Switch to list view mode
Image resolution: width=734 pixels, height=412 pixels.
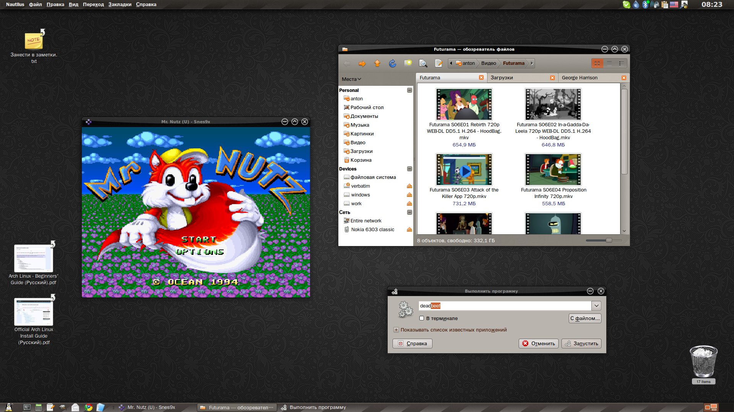[x=609, y=63]
